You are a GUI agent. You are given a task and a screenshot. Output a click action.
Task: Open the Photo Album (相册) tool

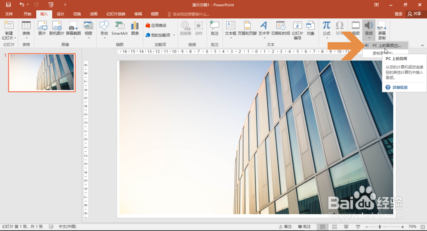pyautogui.click(x=88, y=29)
